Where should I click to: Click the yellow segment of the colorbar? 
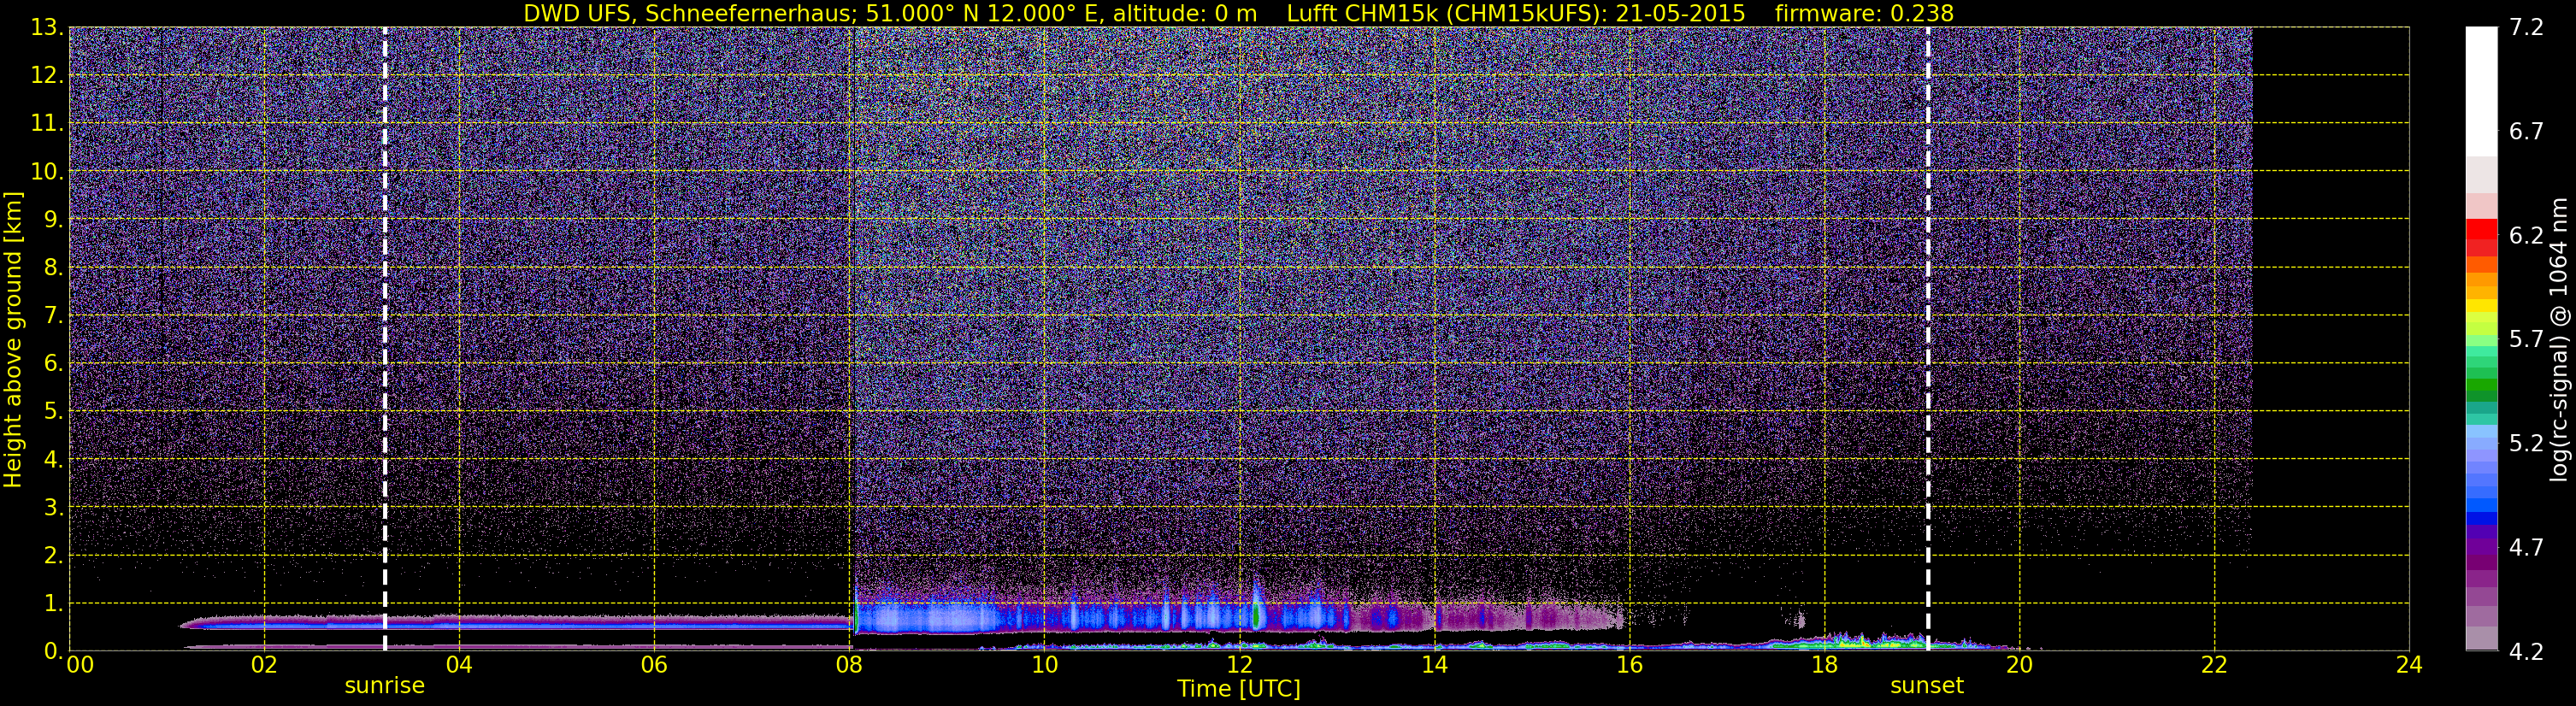(2481, 305)
